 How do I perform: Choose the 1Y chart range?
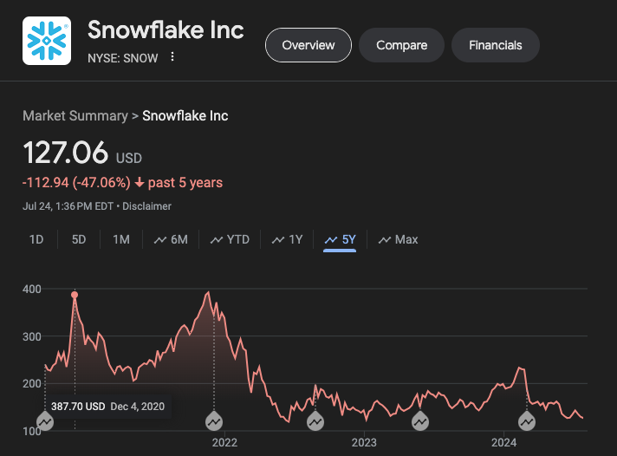[x=287, y=239]
